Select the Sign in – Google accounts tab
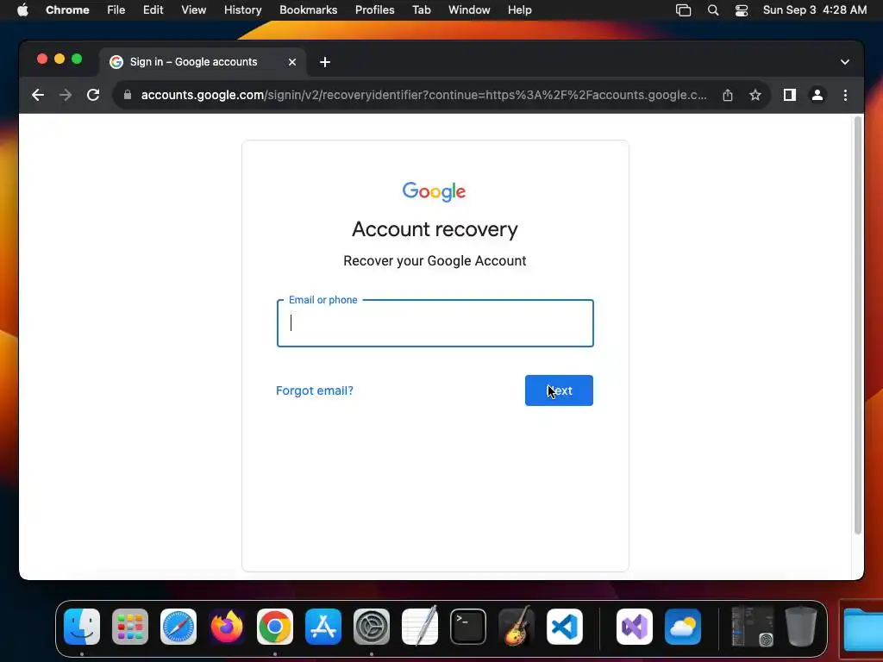The width and height of the screenshot is (883, 662). pyautogui.click(x=203, y=62)
